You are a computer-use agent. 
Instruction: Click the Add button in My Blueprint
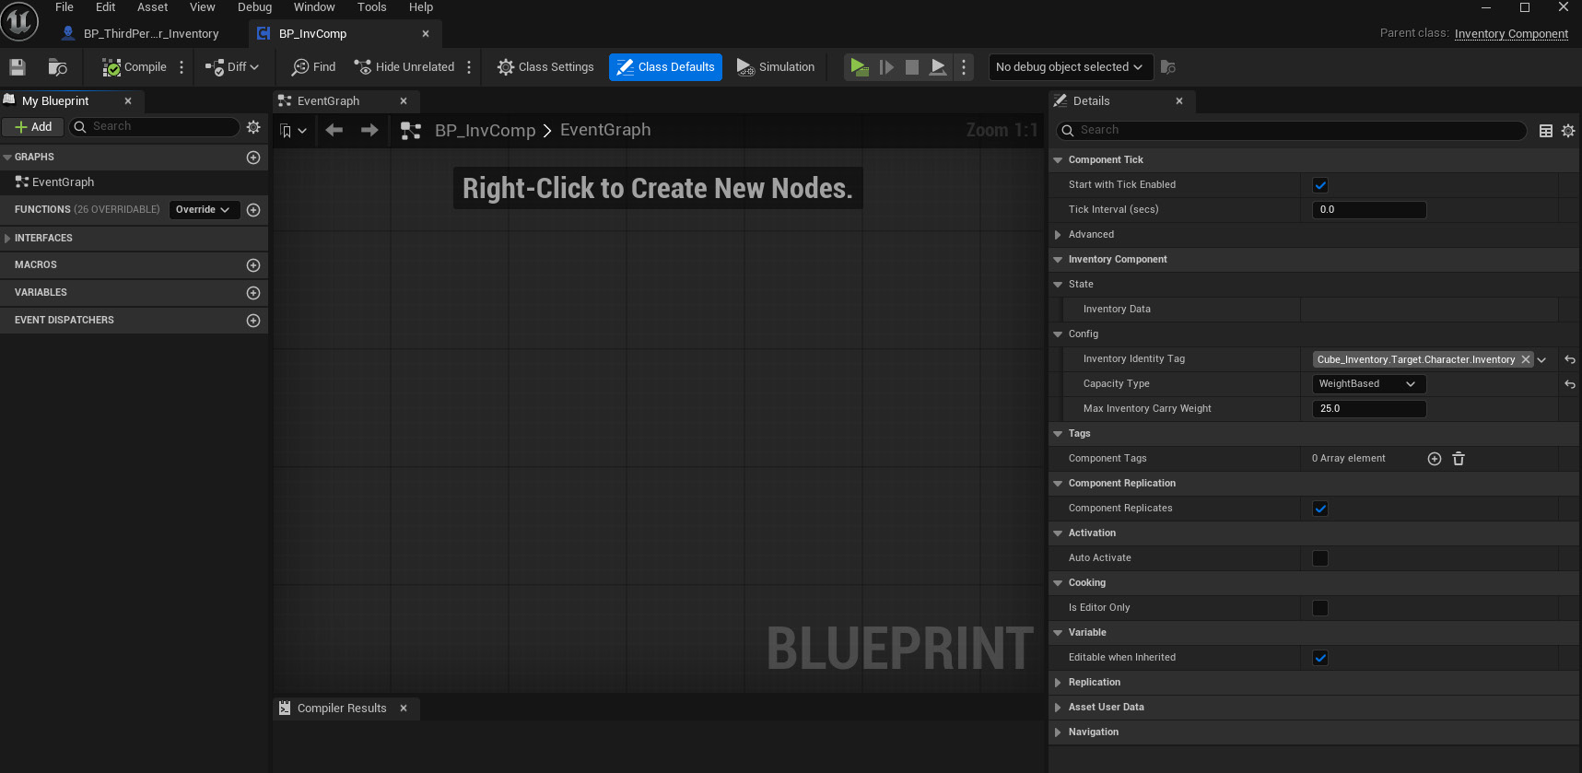[33, 127]
